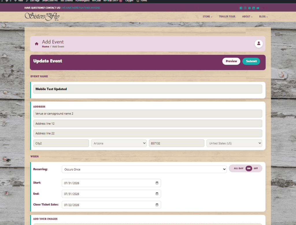This screenshot has width=296, height=225.
Task: Click the EVENT NAME section label
Action: click(39, 76)
